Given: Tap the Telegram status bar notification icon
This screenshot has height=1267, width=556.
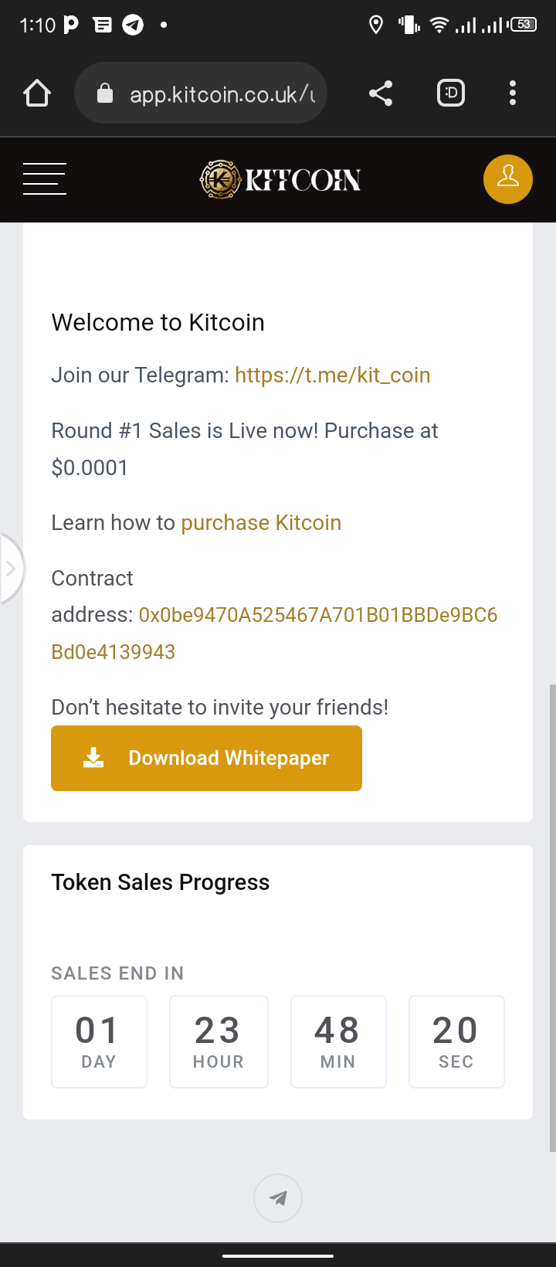Looking at the screenshot, I should click(x=133, y=25).
